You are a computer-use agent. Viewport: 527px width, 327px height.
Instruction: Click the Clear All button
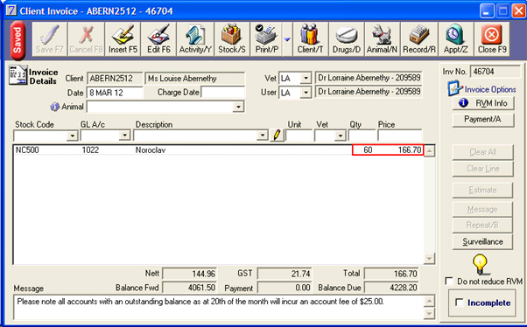(482, 152)
